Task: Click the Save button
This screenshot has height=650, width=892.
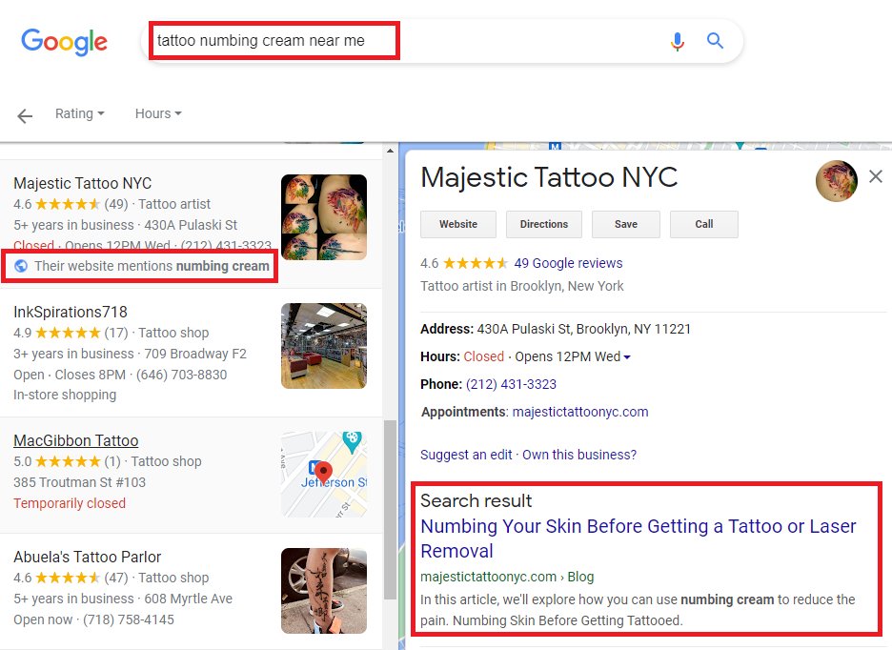Action: coord(626,224)
